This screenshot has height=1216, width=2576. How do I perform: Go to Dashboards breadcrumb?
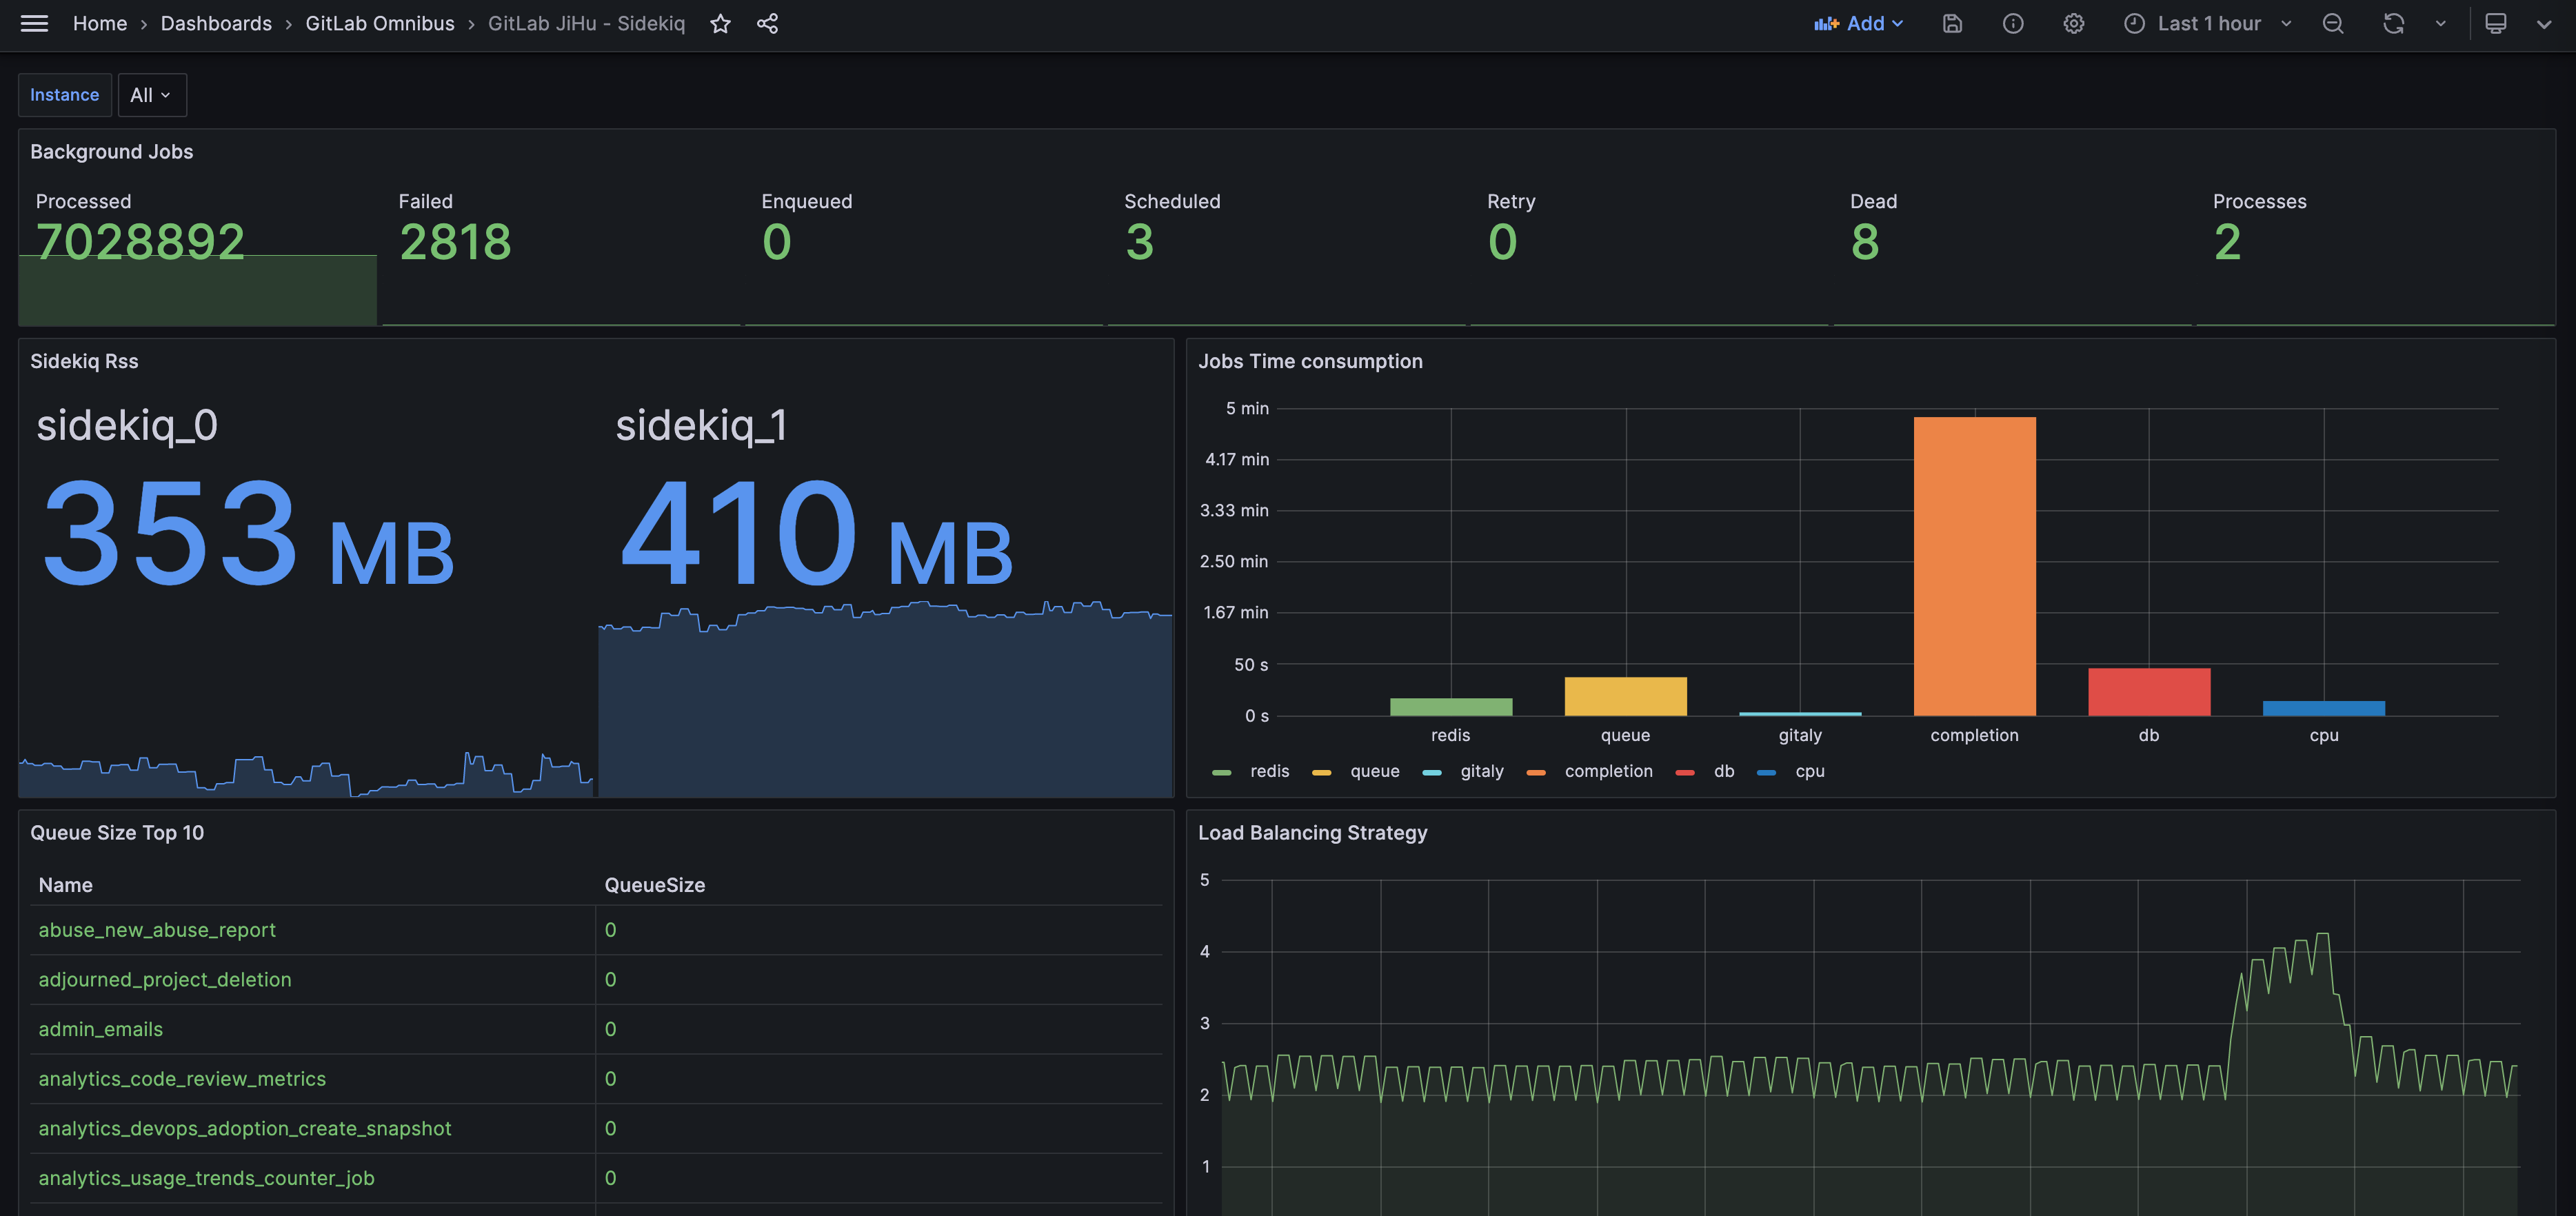click(x=216, y=23)
